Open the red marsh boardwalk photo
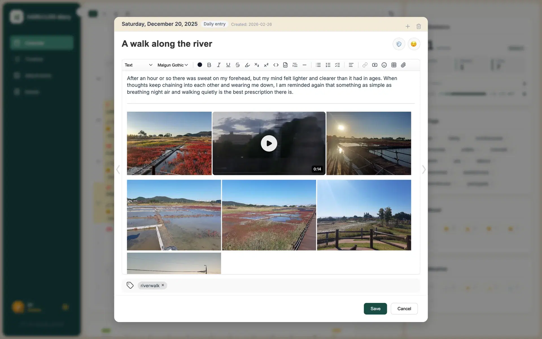This screenshot has width=542, height=339. click(x=169, y=143)
